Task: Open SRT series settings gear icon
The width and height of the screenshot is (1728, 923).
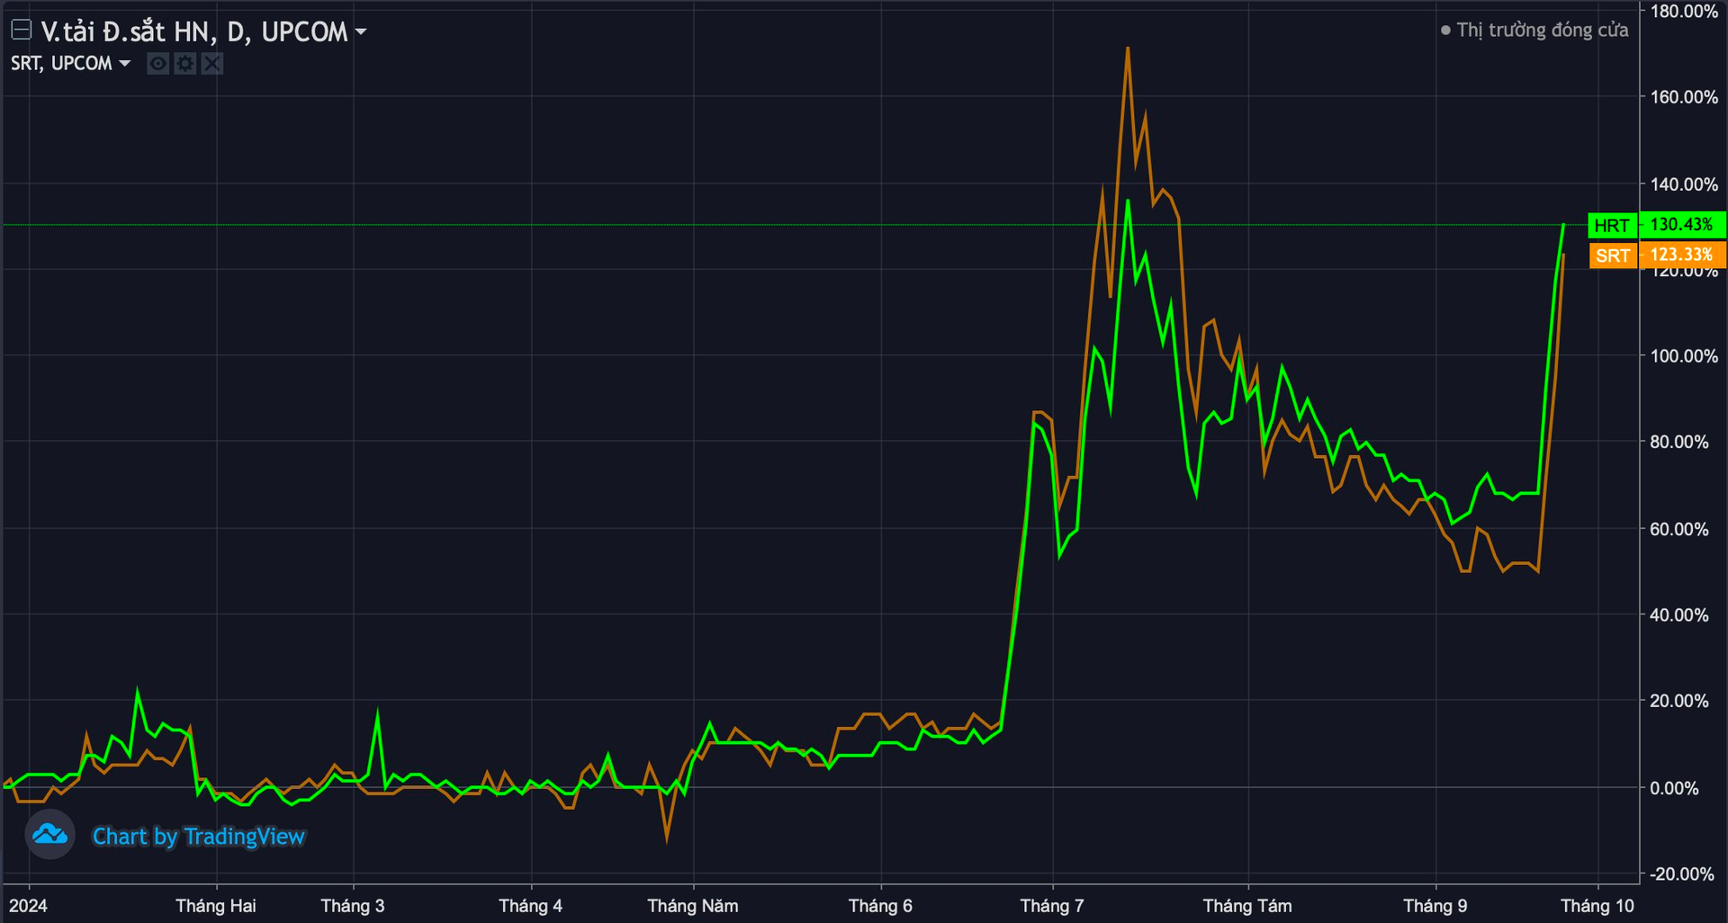Action: point(184,64)
